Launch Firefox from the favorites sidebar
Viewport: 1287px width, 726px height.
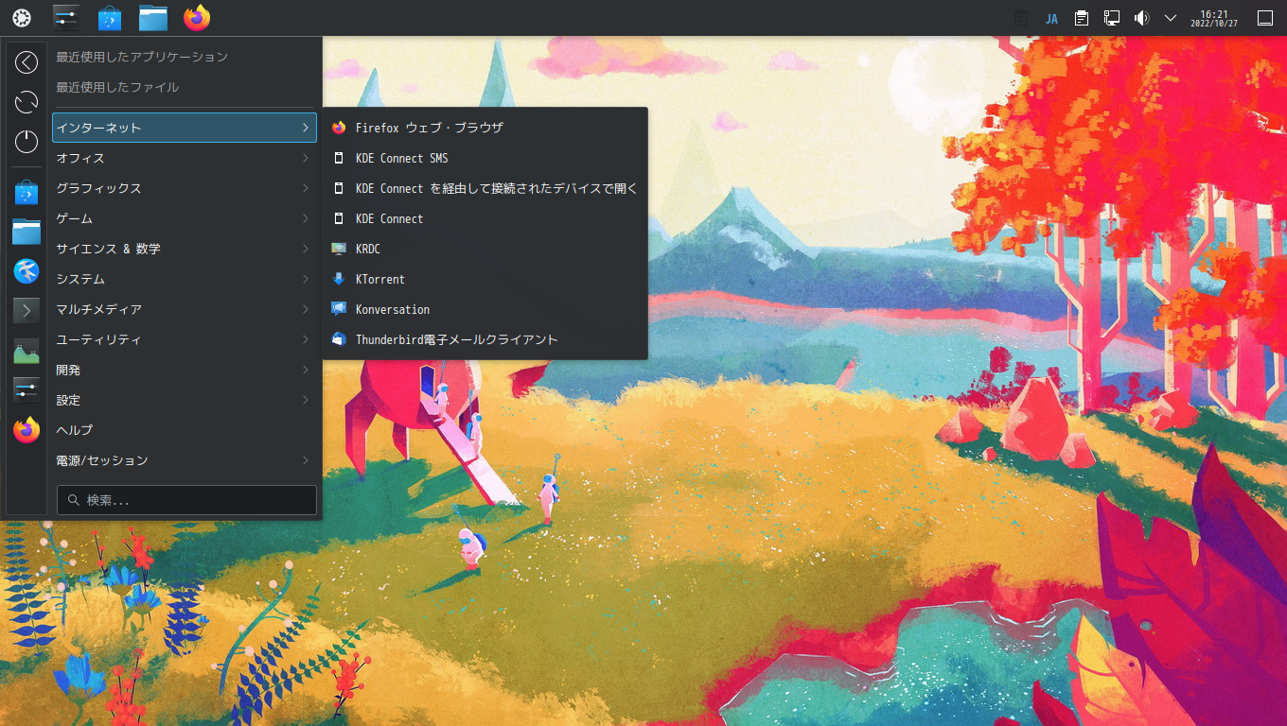click(26, 430)
